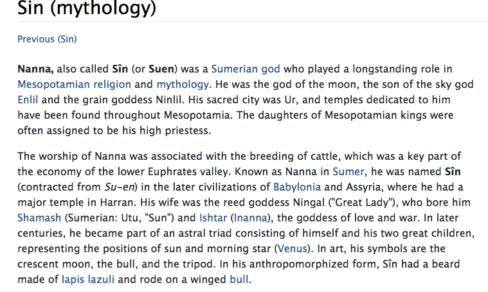Click the mythology hyperlink
This screenshot has height=292, width=488.
(x=183, y=84)
